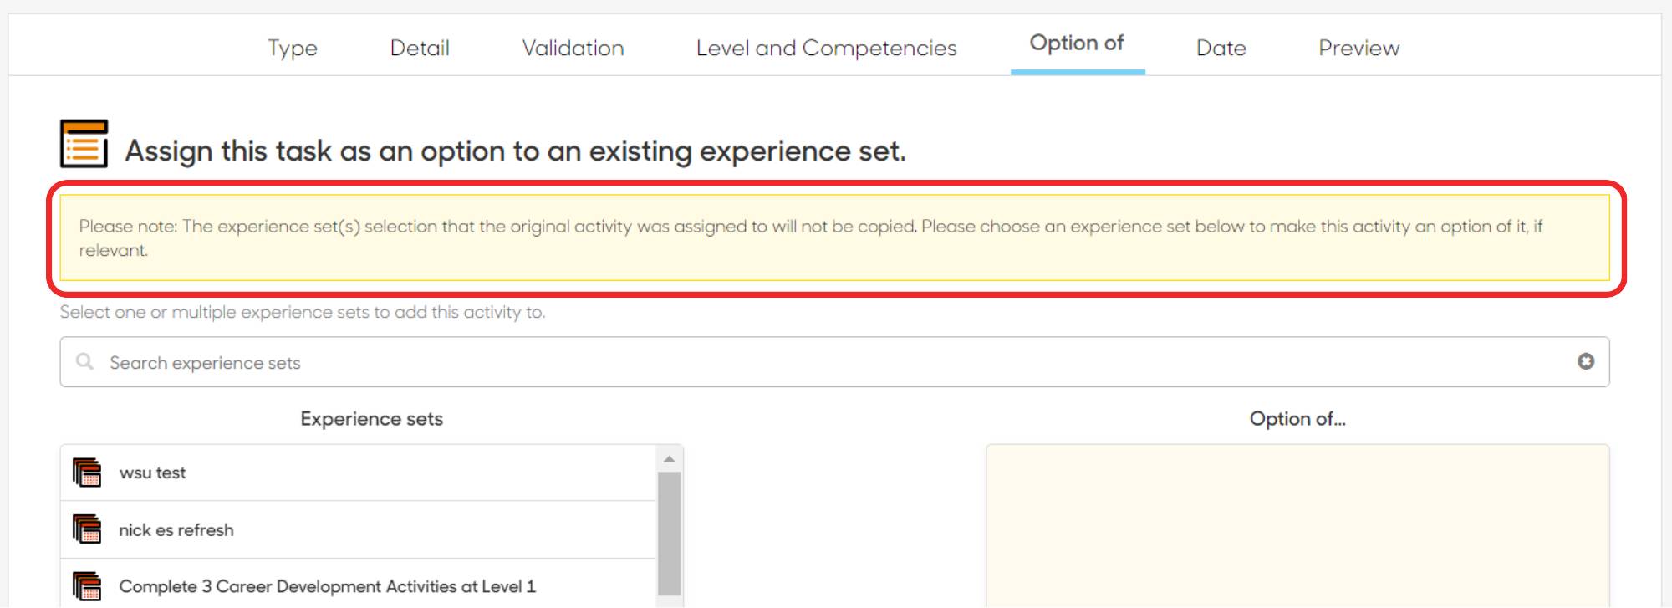
Task: Click the Search experience sets field
Action: pos(828,362)
